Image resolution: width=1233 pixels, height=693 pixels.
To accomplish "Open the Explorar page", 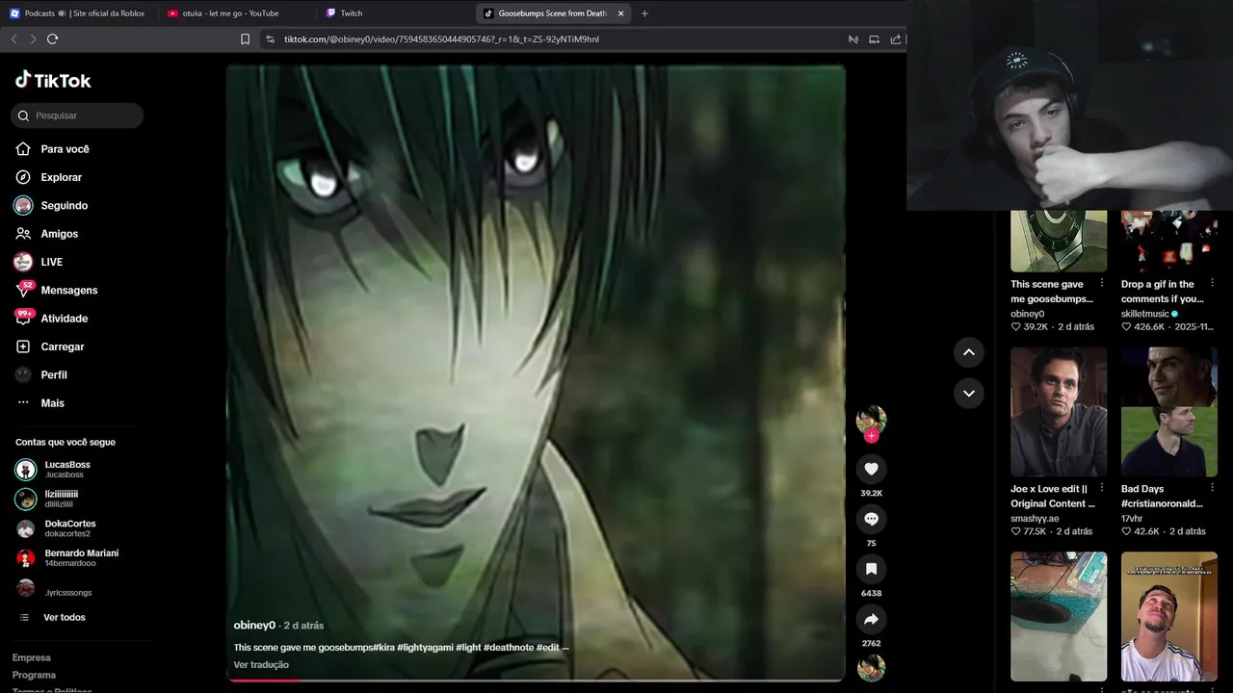I will (61, 177).
